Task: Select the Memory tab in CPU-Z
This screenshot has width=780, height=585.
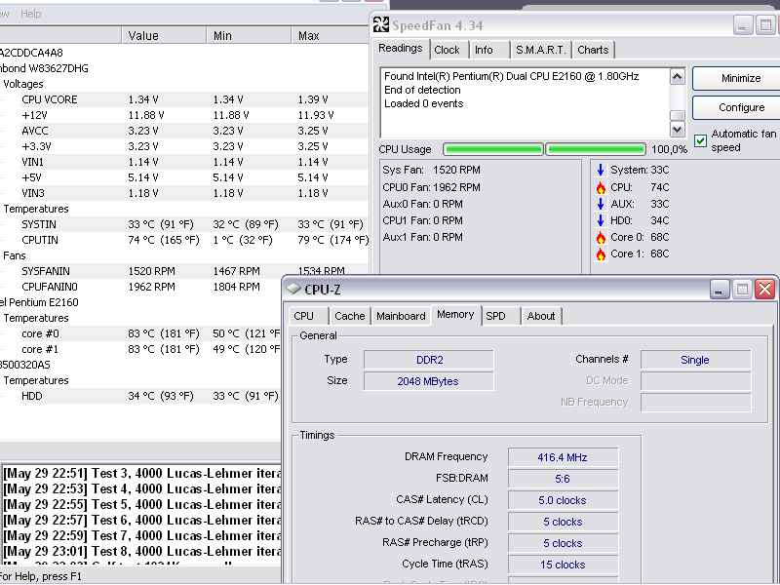Action: (x=455, y=314)
